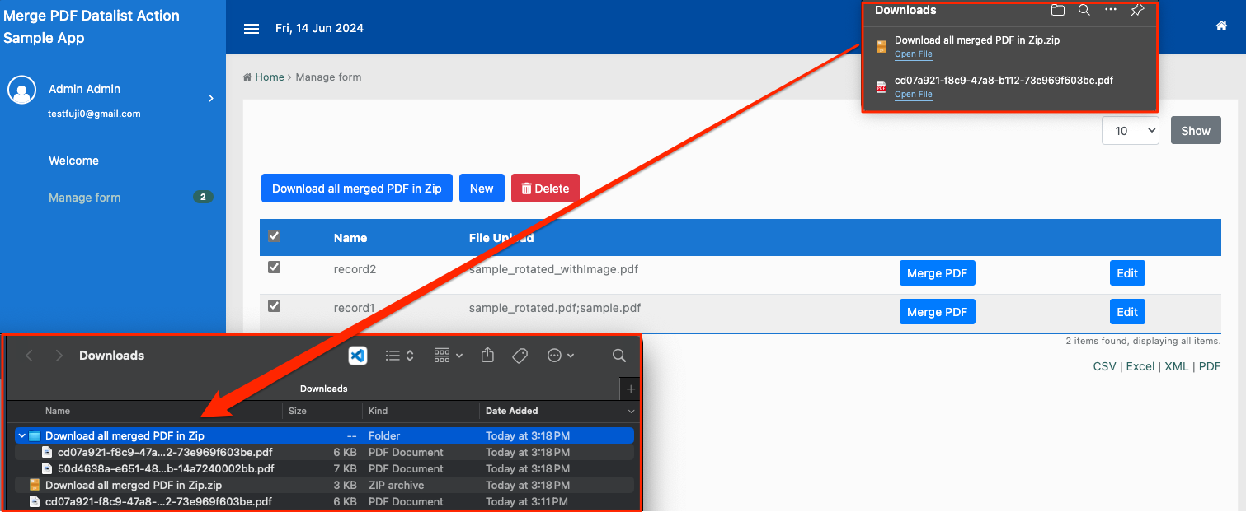
Task: Click Merge PDF button for record2
Action: coord(937,273)
